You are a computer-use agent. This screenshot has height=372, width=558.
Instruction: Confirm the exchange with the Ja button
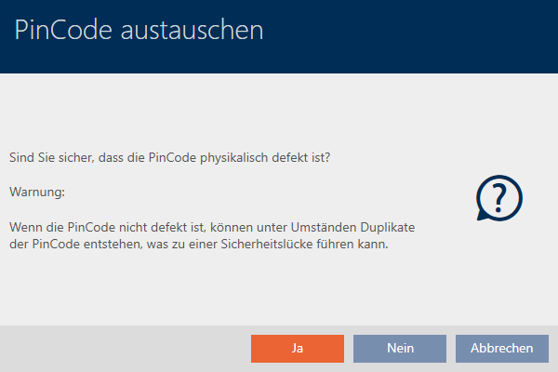click(x=297, y=349)
